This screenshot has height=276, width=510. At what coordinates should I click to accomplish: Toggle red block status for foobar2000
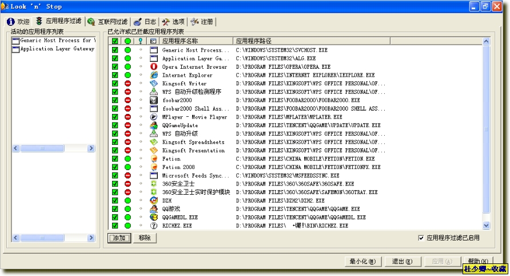(128, 100)
